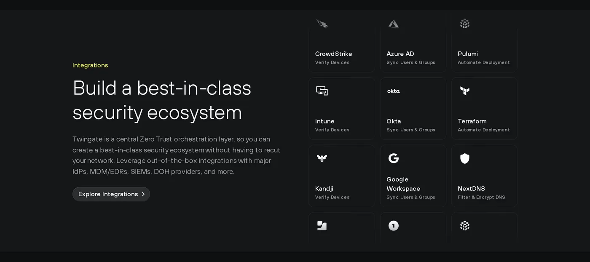
Task: Open the Explore Integrations button
Action: pyautogui.click(x=111, y=194)
